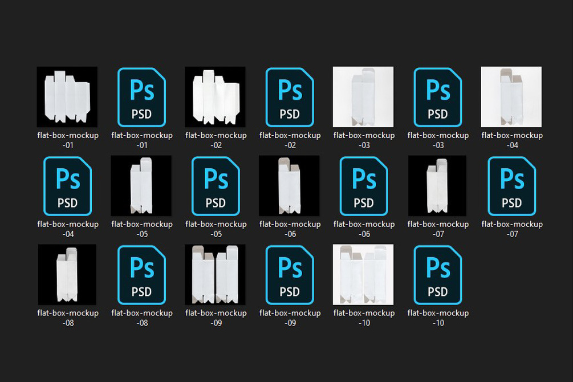Select the flat-box-mockup-02 image thumbnail
This screenshot has width=573, height=382.
[216, 97]
